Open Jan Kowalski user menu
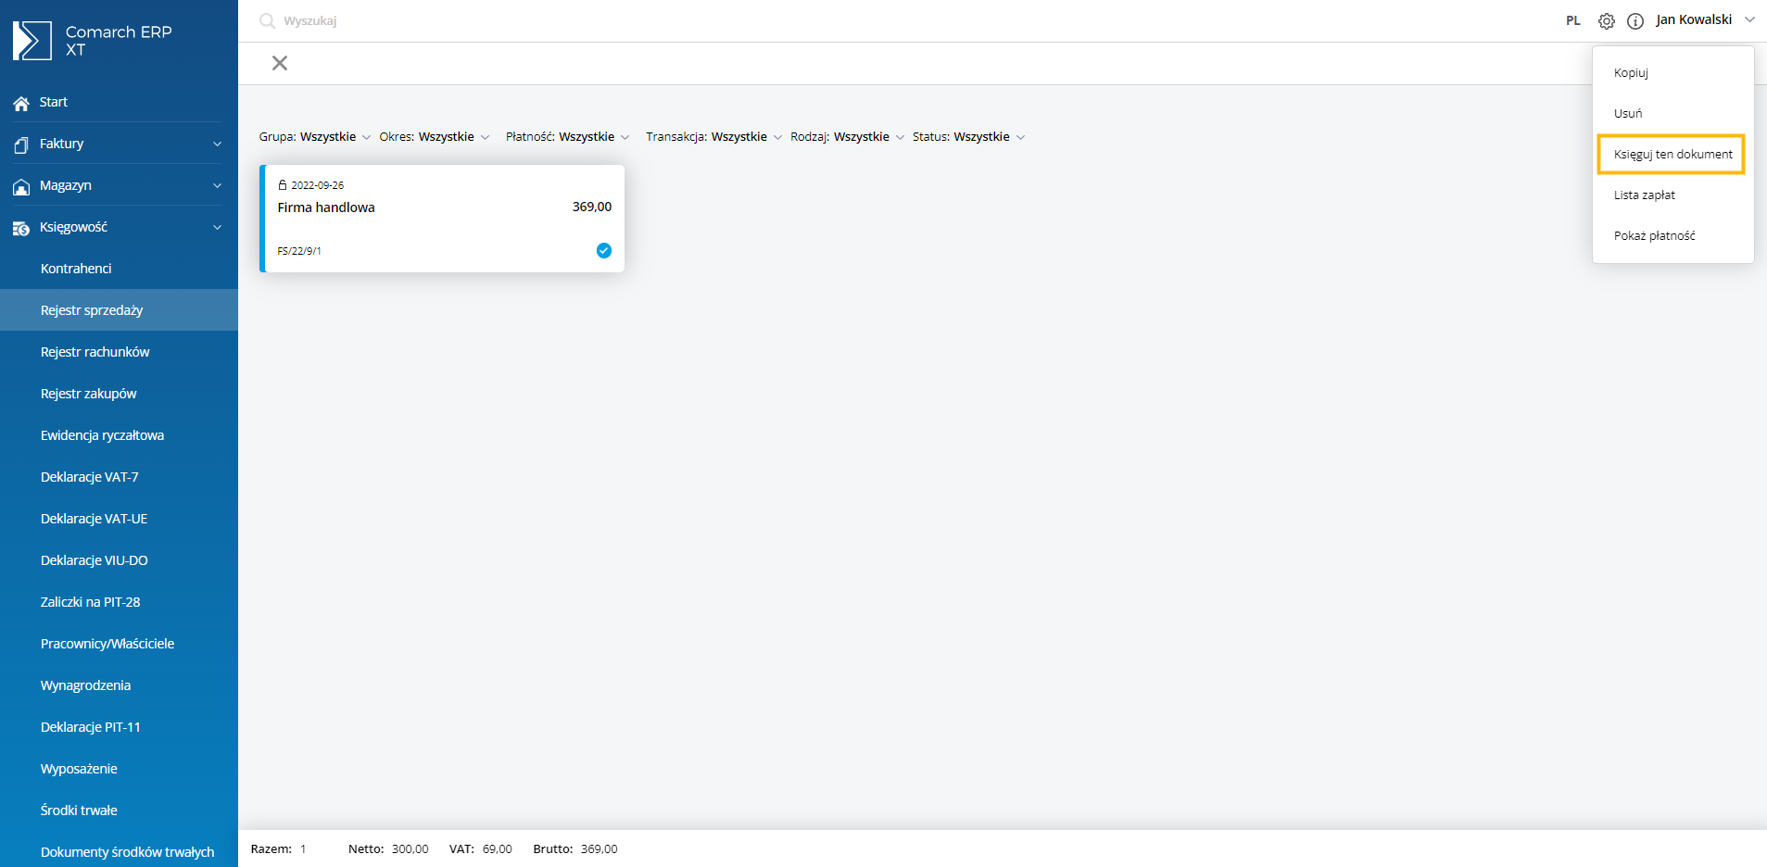The width and height of the screenshot is (1767, 867). (x=1706, y=19)
